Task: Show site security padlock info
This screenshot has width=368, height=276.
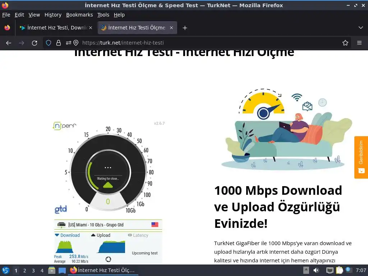Action: [x=59, y=43]
